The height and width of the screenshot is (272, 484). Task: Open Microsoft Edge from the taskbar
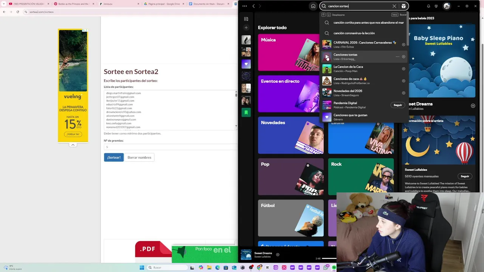[x=217, y=267]
